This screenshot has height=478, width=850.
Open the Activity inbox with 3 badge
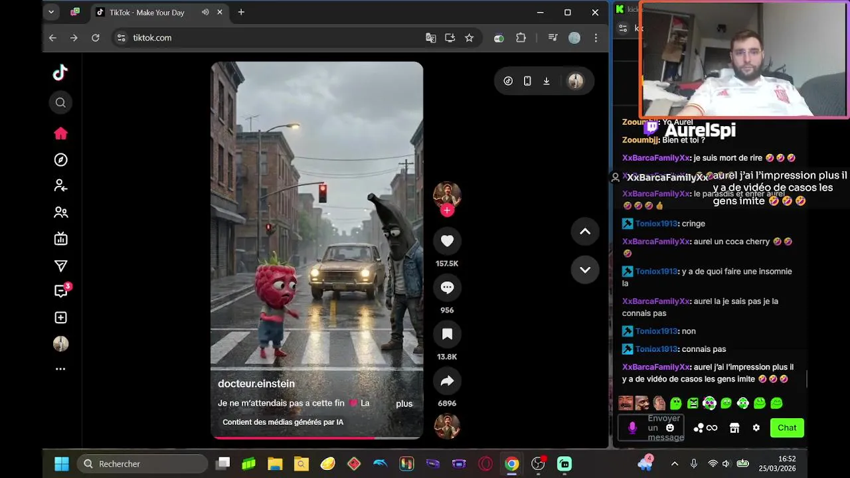pyautogui.click(x=62, y=291)
